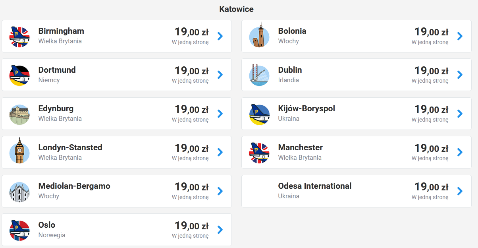478x248 pixels.
Task: Open the Mediolan-Bergamo flight card
Action: click(x=117, y=191)
